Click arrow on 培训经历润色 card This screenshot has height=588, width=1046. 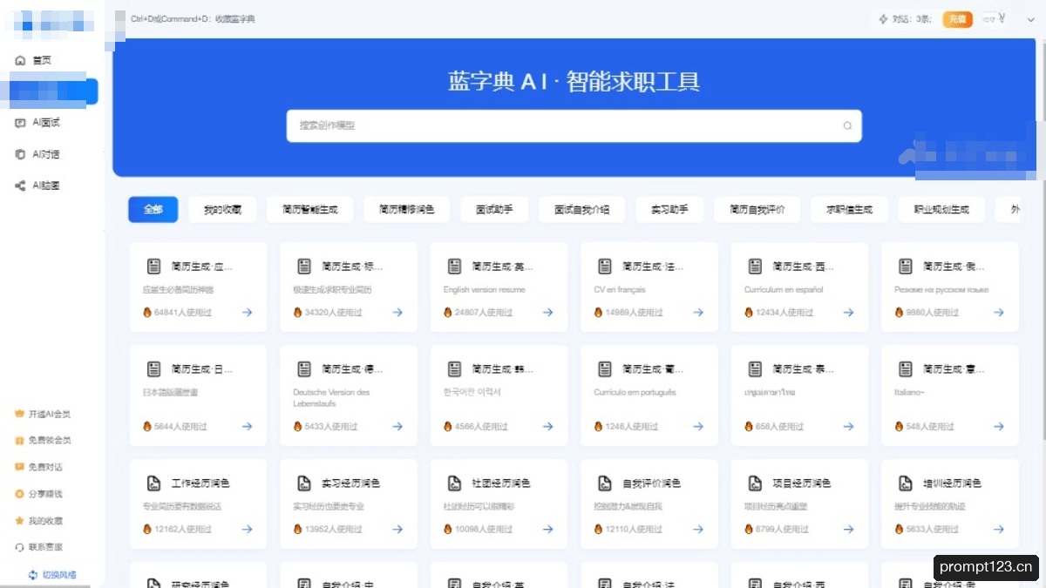pyautogui.click(x=999, y=529)
